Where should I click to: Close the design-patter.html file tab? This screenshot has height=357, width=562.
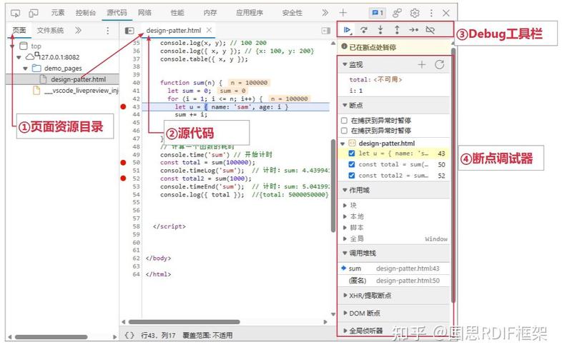point(209,30)
